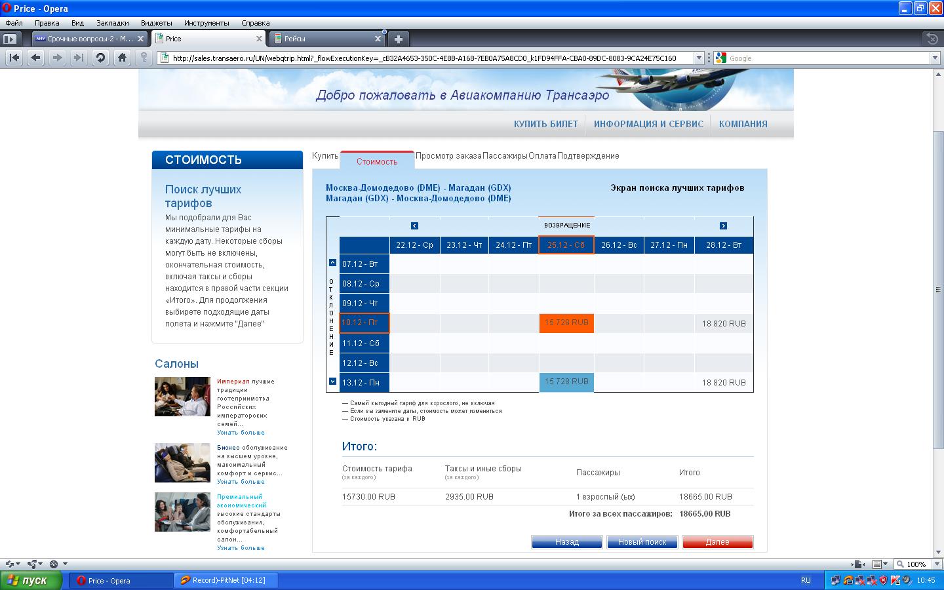Show later return dates right arrow
This screenshot has height=590, width=944.
click(x=723, y=226)
